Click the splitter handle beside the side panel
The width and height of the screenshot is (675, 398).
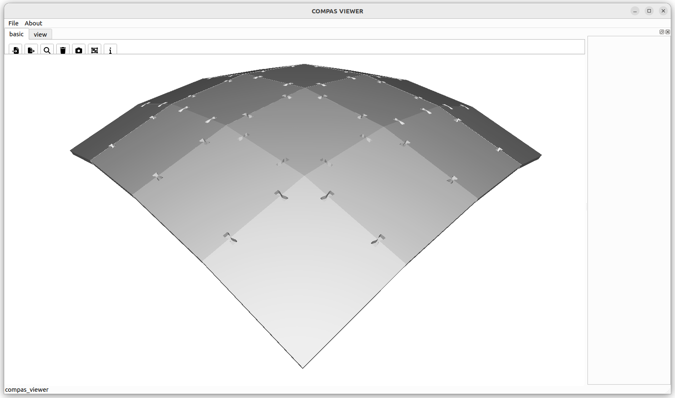(586, 207)
